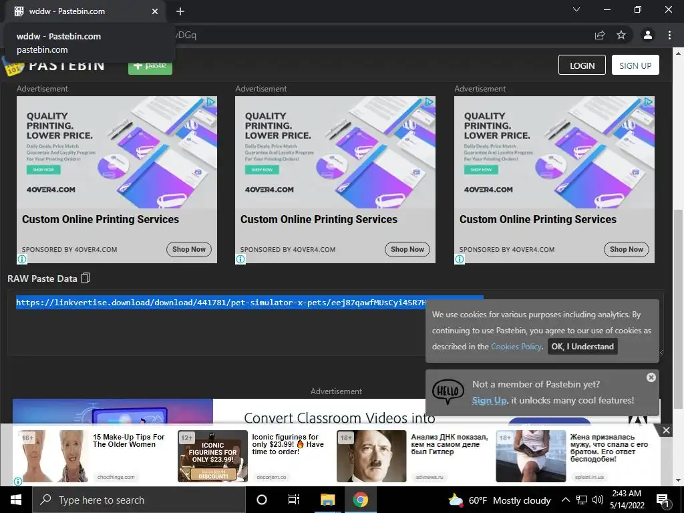Open Task View on the taskbar
Viewport: 684px width, 513px height.
point(294,500)
